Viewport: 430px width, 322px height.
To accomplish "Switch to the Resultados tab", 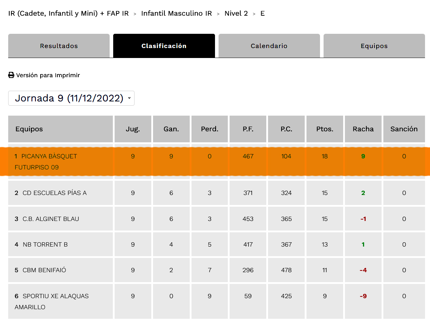I will [x=59, y=46].
